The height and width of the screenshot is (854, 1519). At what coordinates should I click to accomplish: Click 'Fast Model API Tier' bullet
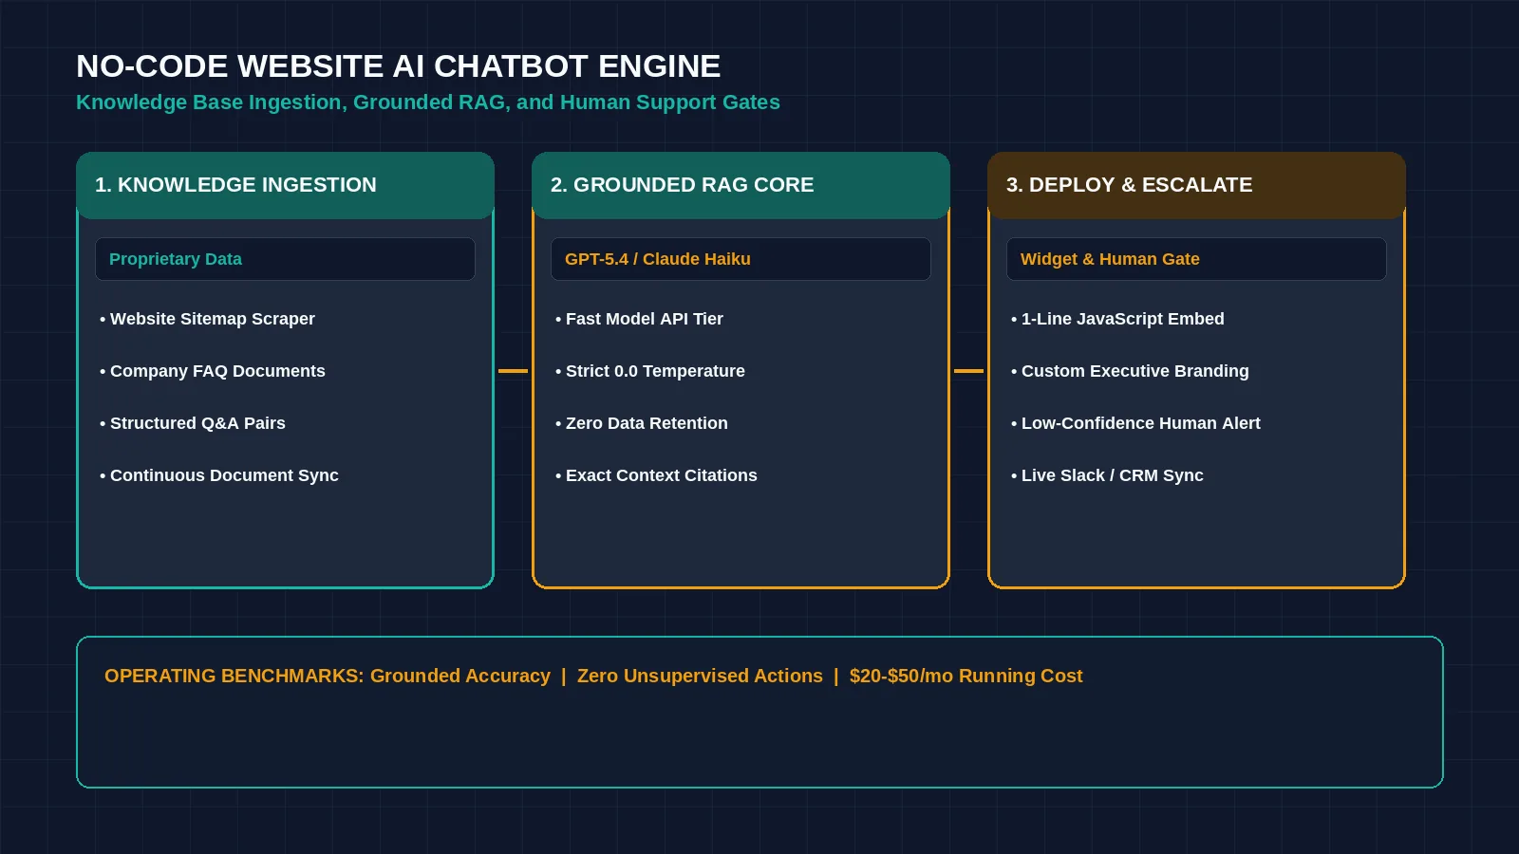[x=639, y=319]
